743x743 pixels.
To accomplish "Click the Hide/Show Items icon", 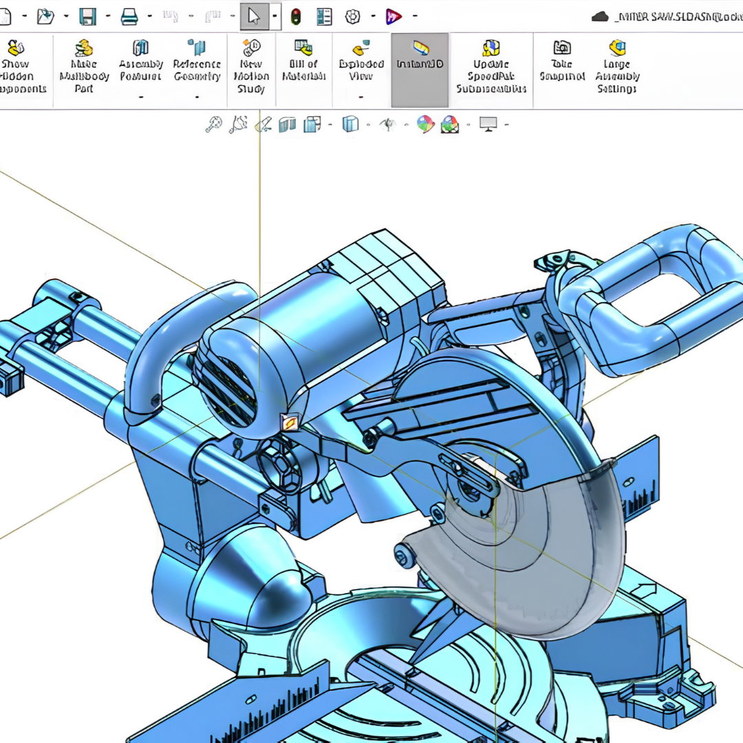I will 388,125.
